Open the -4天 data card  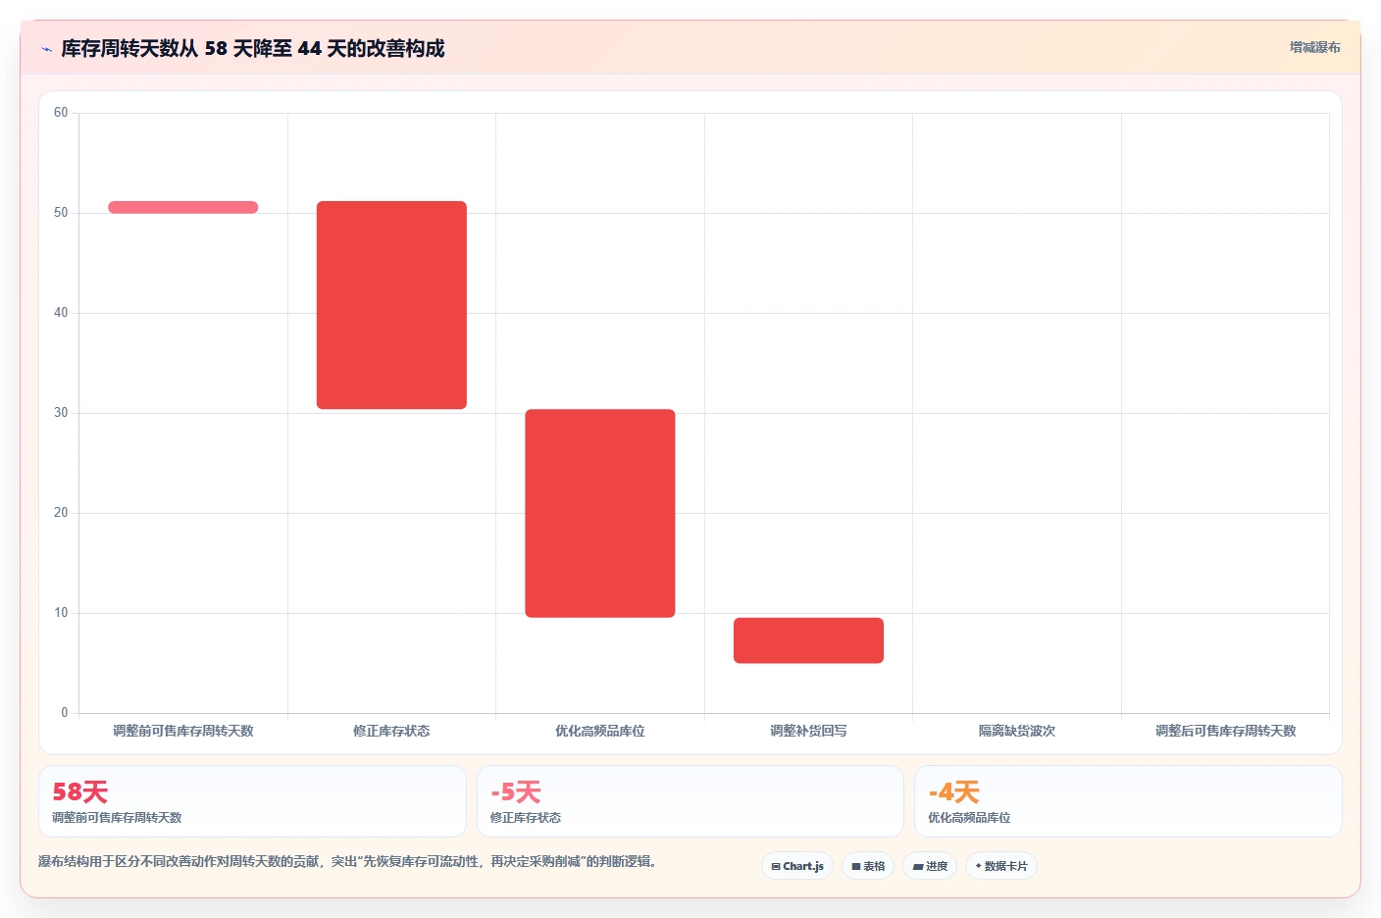(x=1128, y=801)
